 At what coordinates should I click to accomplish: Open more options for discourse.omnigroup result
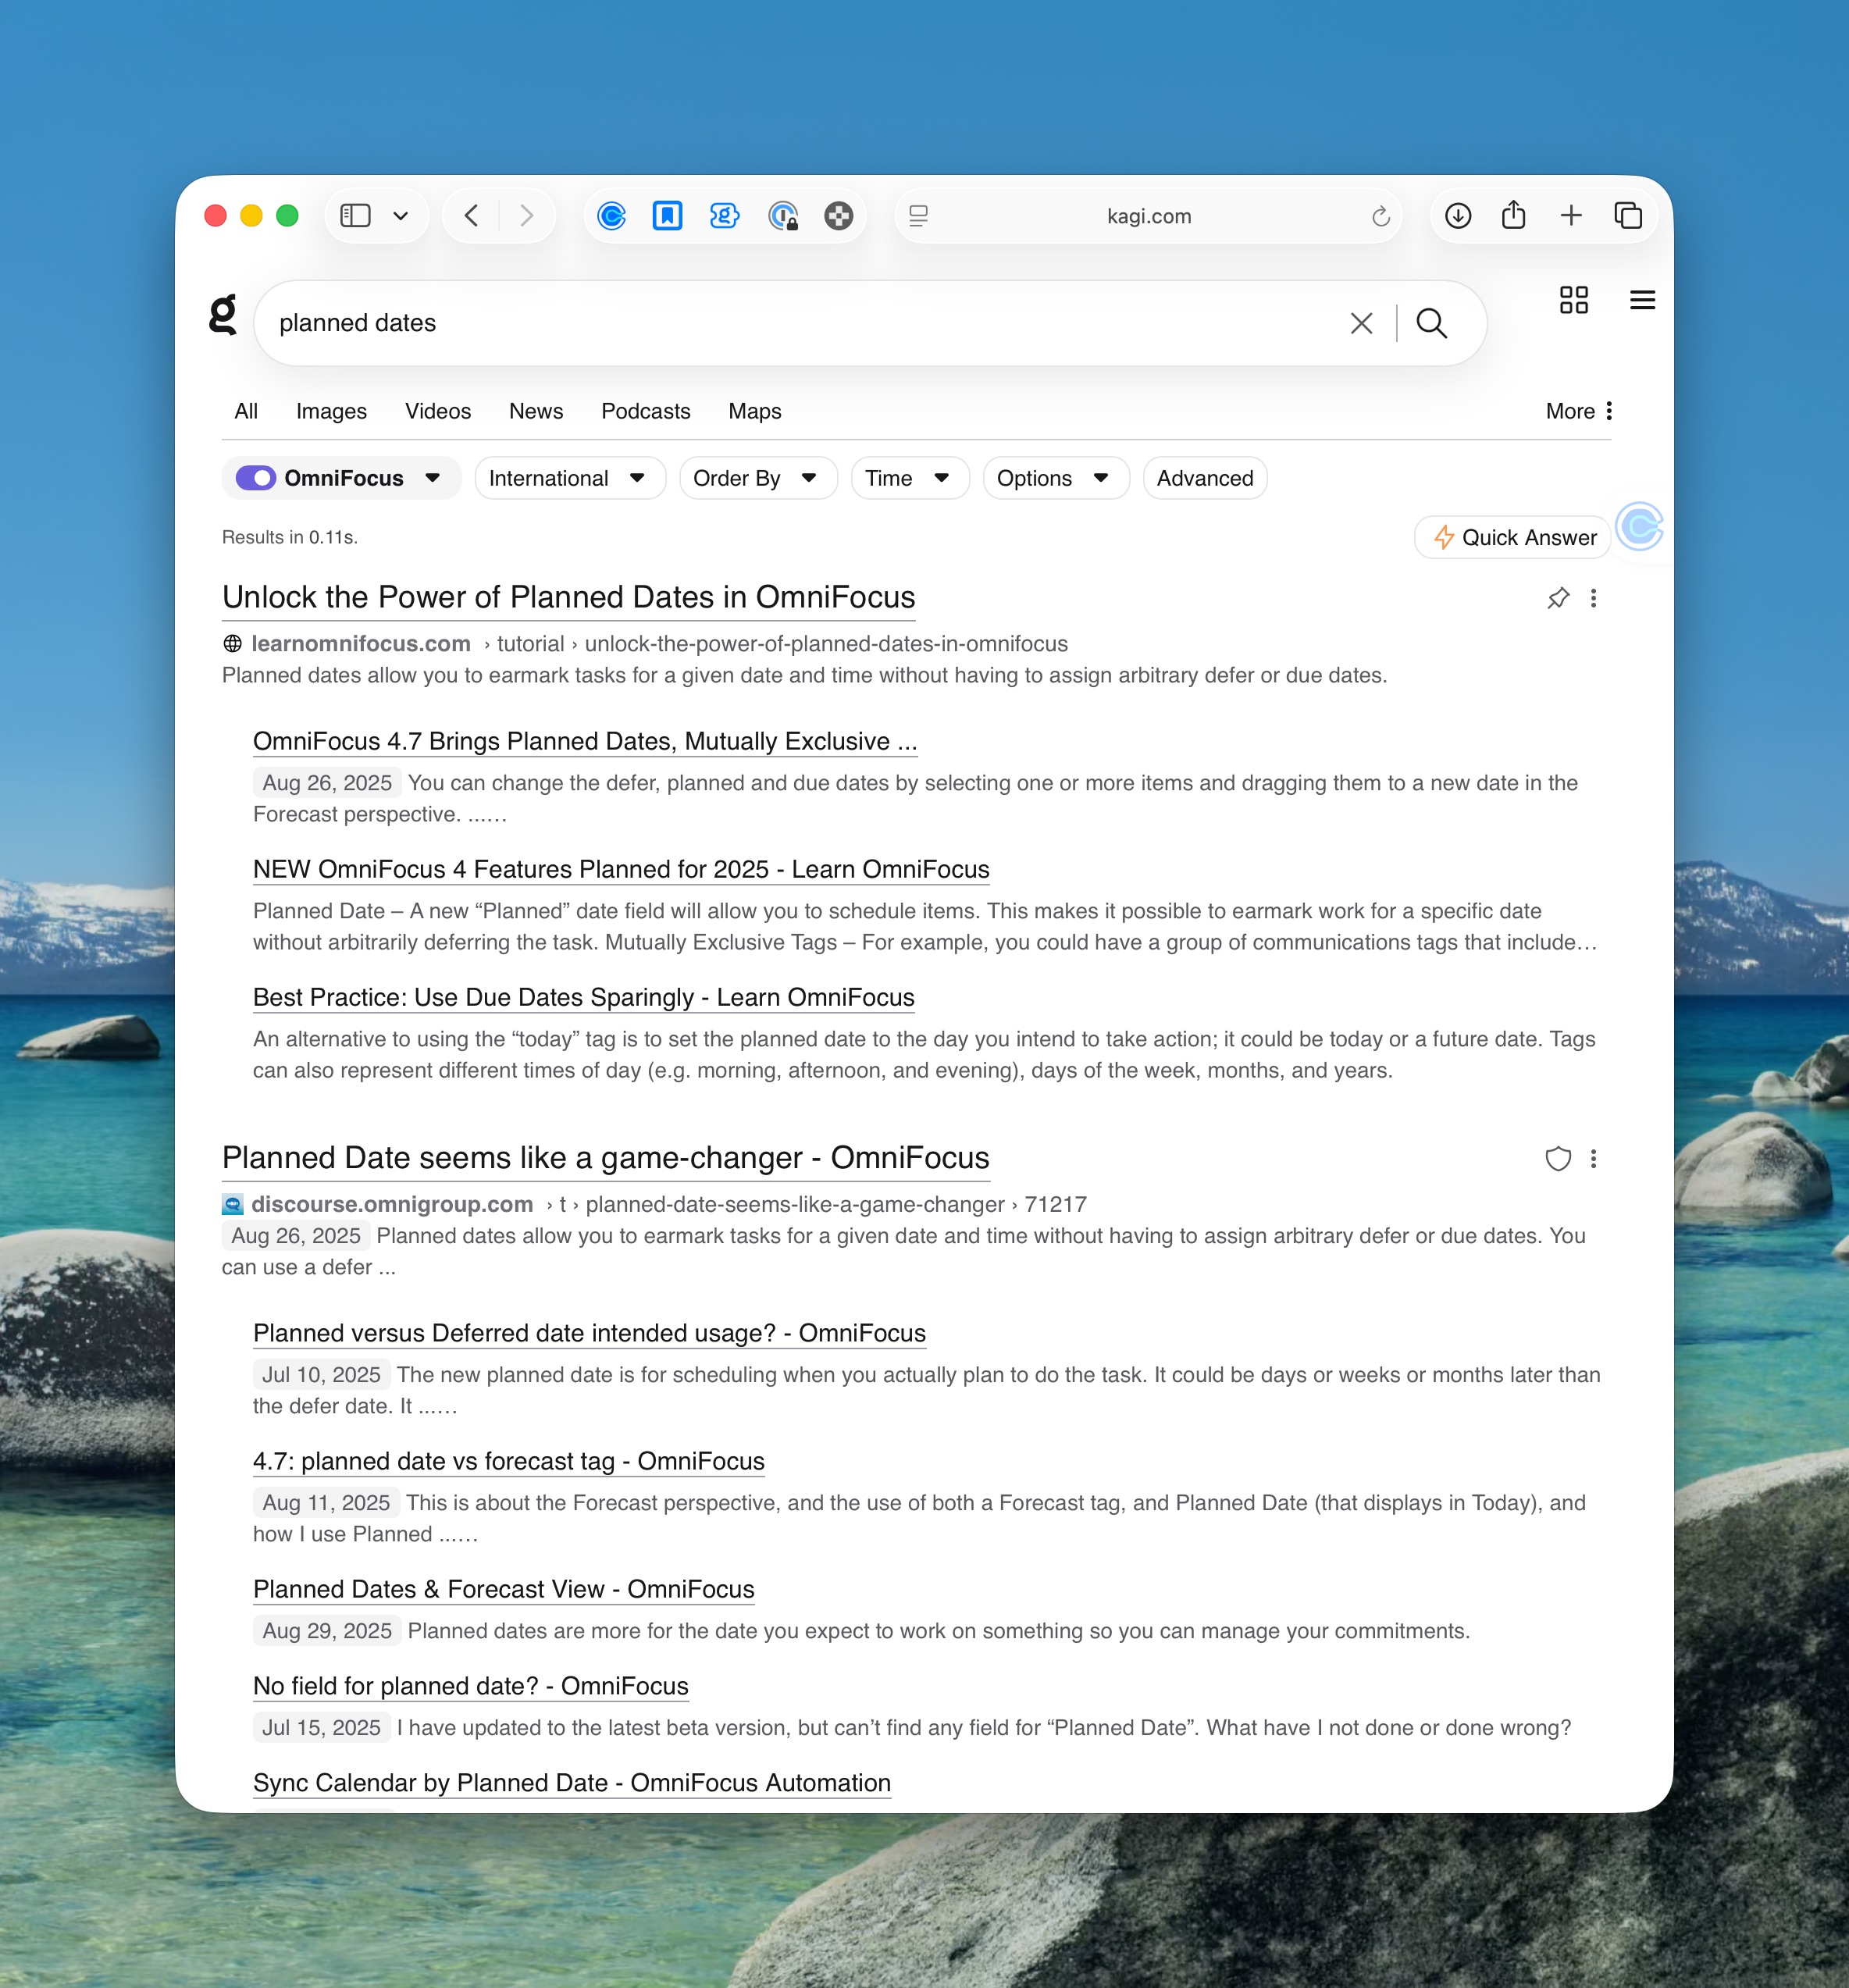coord(1593,1159)
